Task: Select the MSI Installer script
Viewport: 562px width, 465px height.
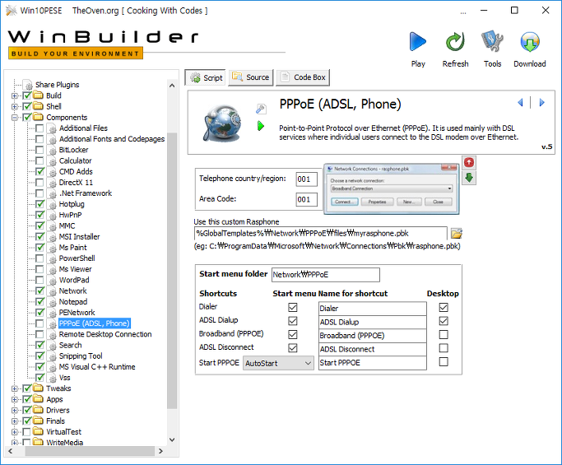Action: (79, 237)
